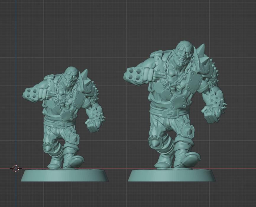Click the larger ogre's four-holed arm block
The height and width of the screenshot is (207, 256).
tap(136, 73)
